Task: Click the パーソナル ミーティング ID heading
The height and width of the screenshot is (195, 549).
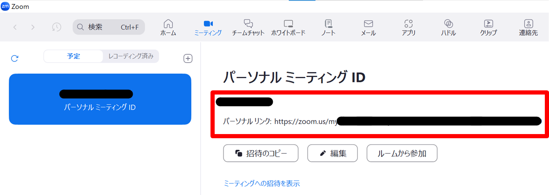Action: coord(294,77)
